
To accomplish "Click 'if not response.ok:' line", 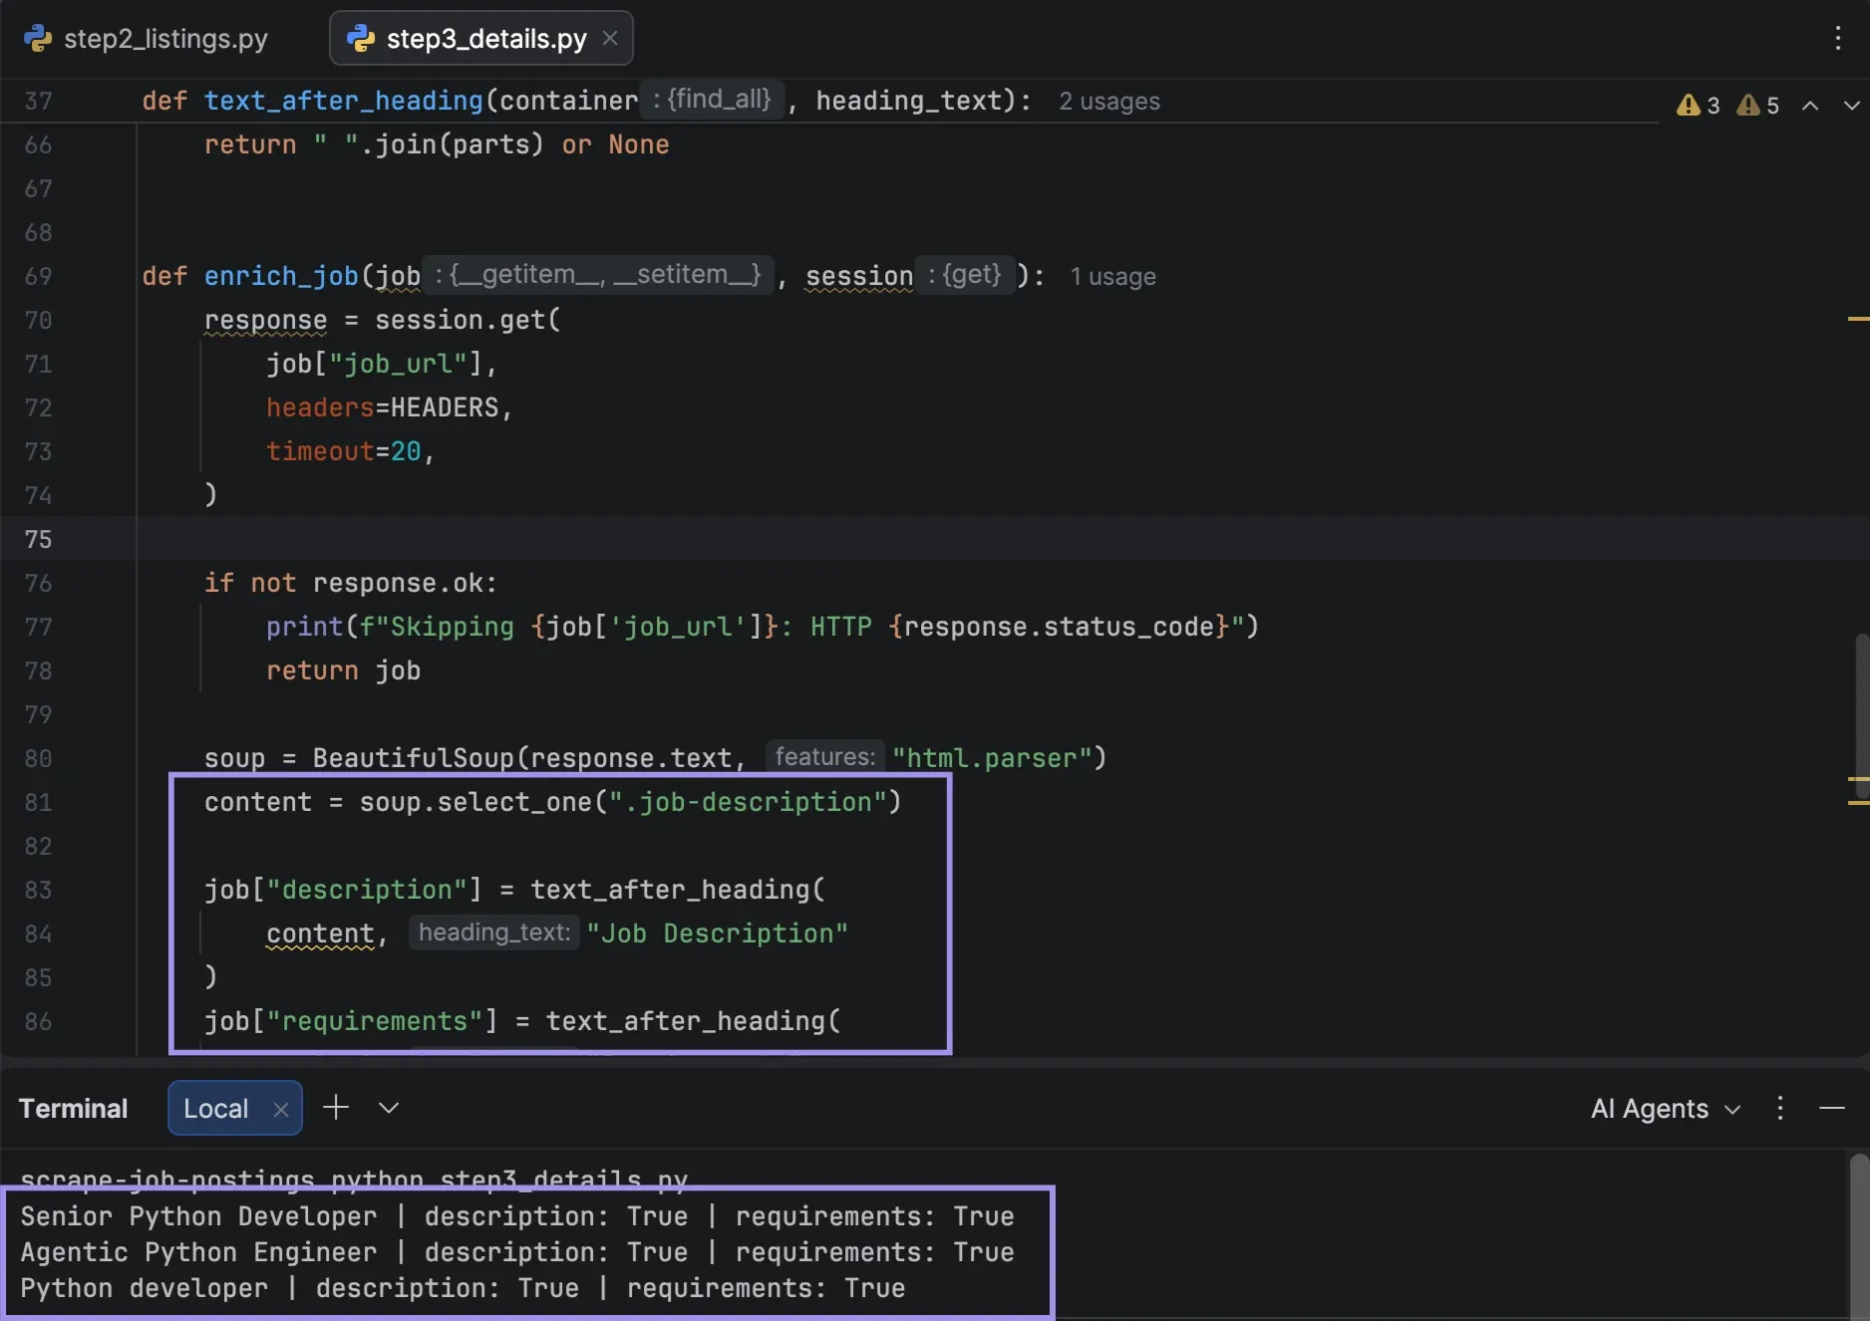I will point(351,583).
